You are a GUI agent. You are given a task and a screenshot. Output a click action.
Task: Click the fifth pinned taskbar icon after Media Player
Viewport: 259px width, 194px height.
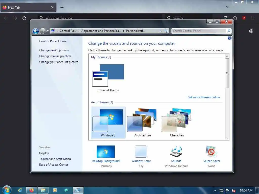[x=66, y=190]
